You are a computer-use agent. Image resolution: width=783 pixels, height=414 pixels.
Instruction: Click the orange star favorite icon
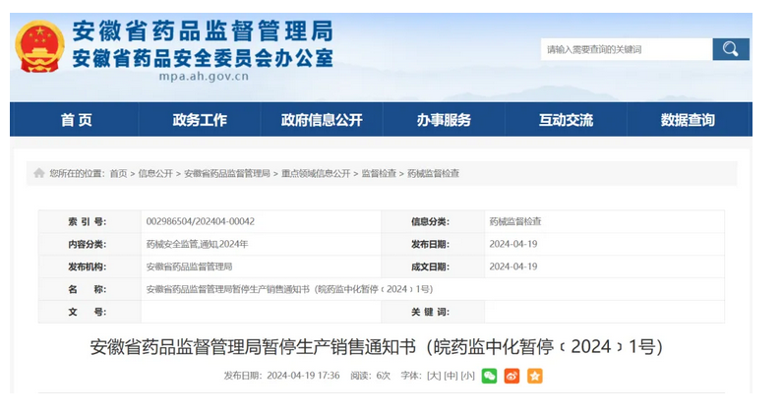(535, 376)
